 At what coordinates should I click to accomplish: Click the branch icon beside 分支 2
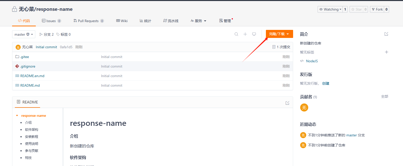click(41, 34)
